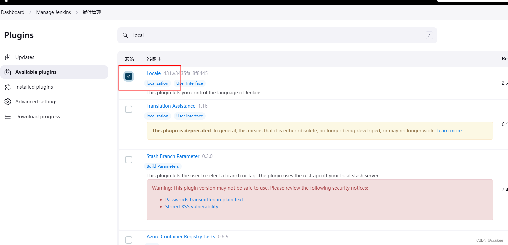This screenshot has height=245, width=508.
Task: Click localization tag under Translation Assistance
Action: pos(157,116)
